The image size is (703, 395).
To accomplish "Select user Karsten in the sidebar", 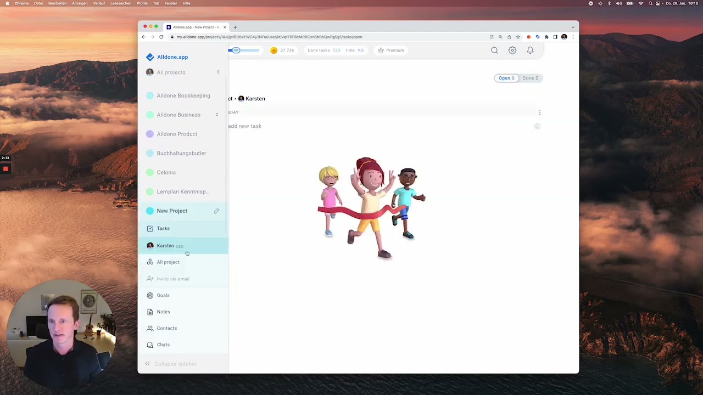I will [x=183, y=246].
